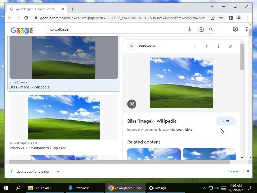Viewport: 257px width, 193px height.
Task: Go to Google home via the logo
Action: (22, 30)
